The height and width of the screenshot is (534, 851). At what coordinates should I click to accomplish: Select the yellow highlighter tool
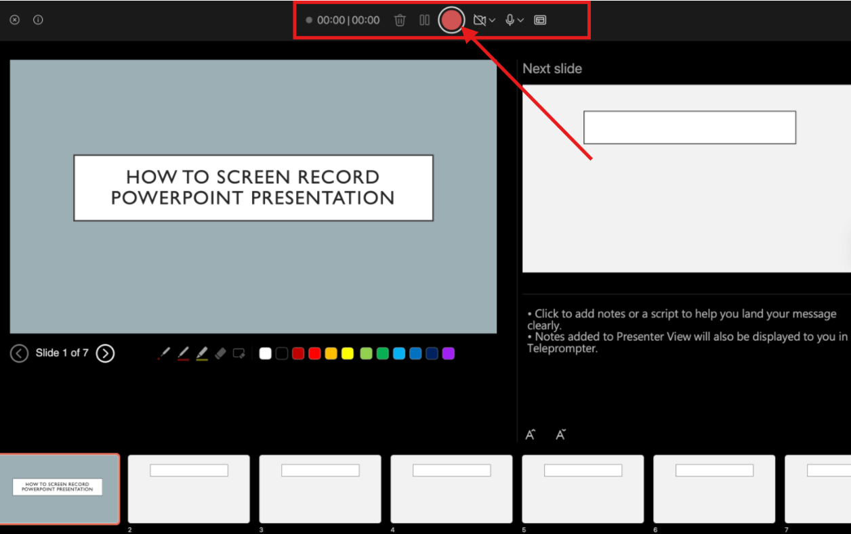pos(202,353)
